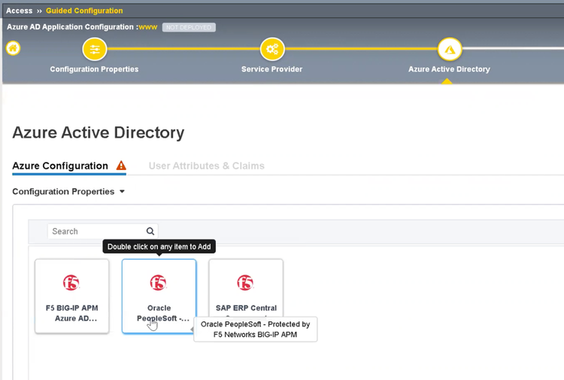564x380 pixels.
Task: Click the warning icon beside Azure Configuration
Action: 121,166
